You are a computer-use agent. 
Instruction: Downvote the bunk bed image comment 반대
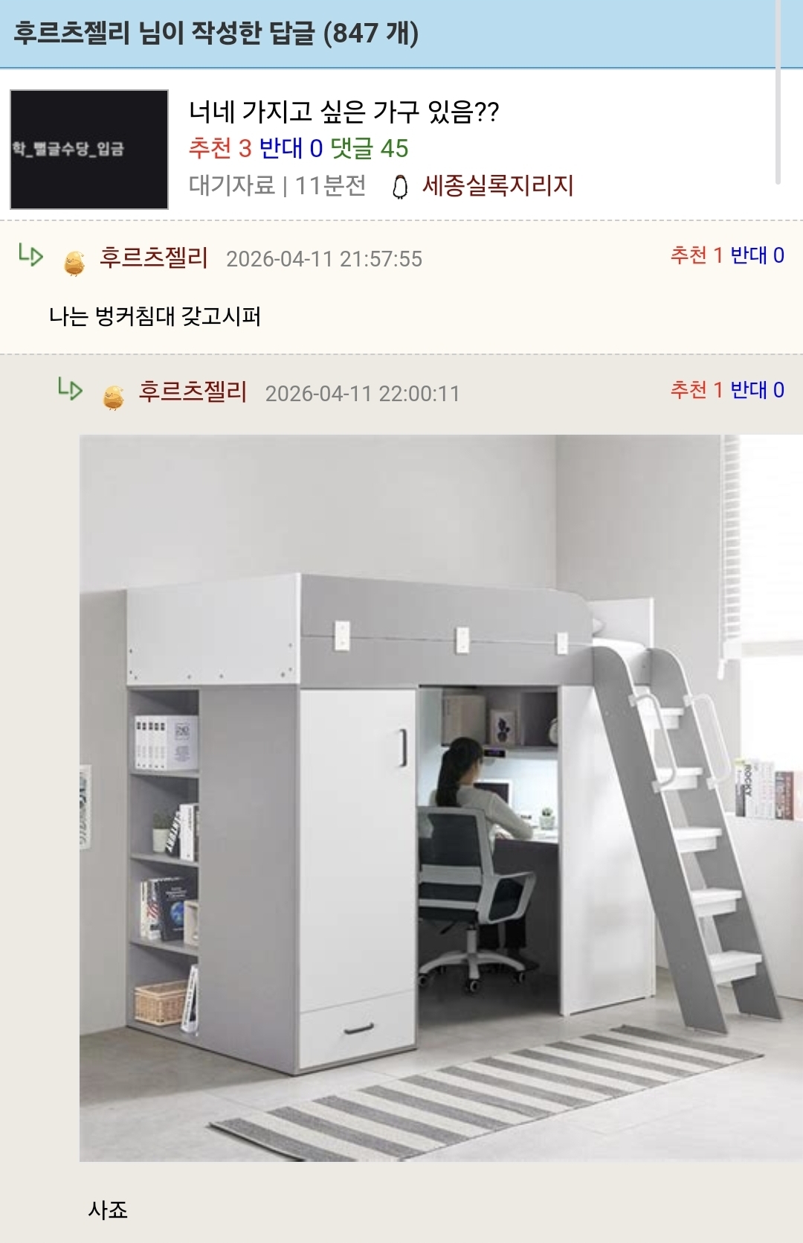click(x=758, y=389)
